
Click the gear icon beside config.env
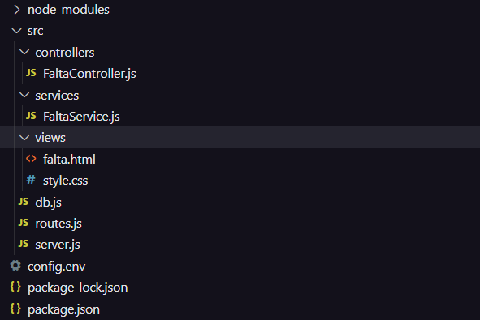point(15,266)
